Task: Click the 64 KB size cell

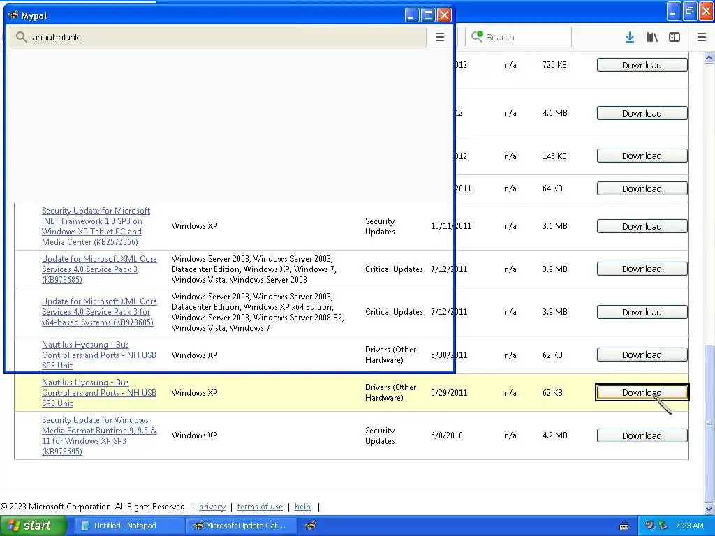Action: click(x=552, y=188)
